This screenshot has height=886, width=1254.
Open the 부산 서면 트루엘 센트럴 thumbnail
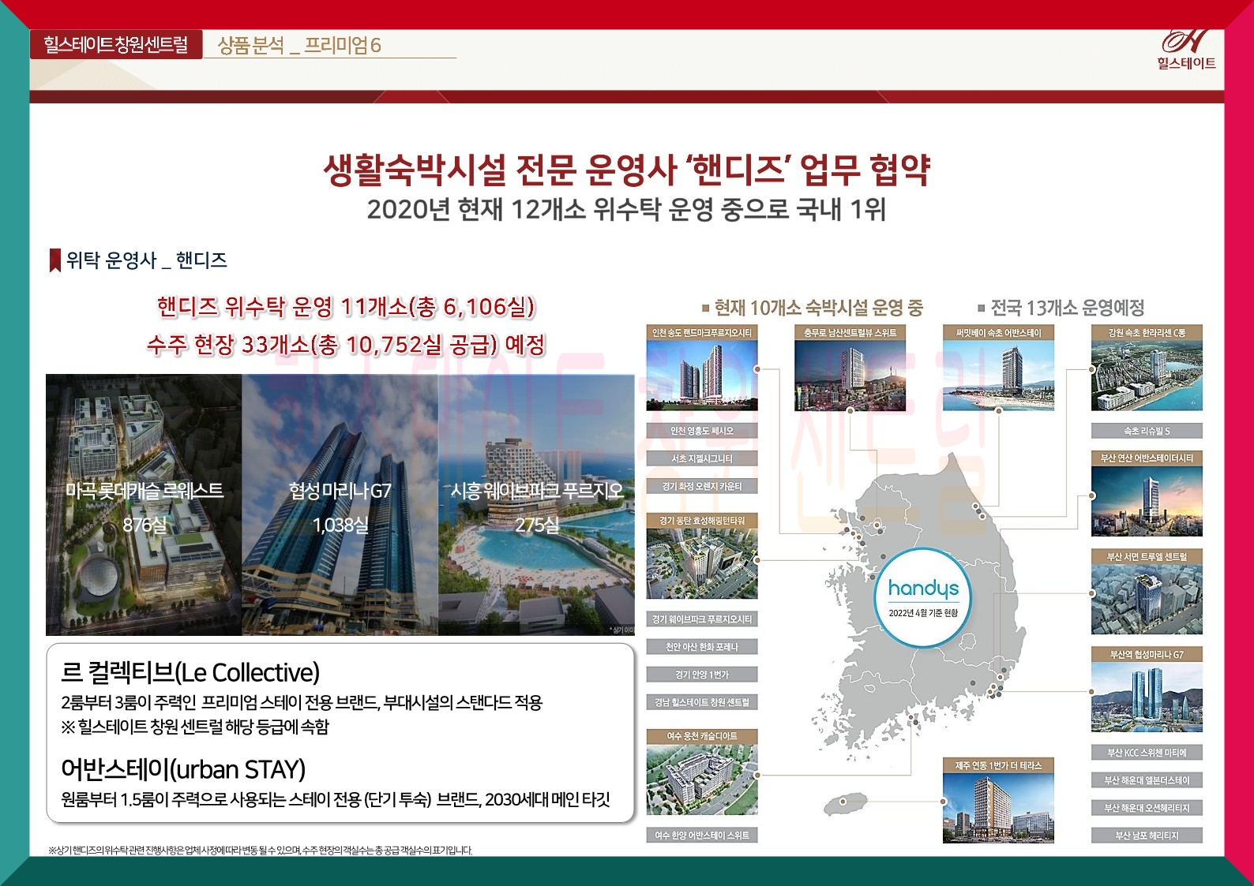pyautogui.click(x=1147, y=593)
